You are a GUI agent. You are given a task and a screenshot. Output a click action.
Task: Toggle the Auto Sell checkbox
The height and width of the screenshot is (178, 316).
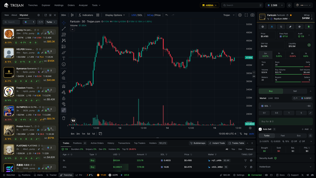pyautogui.click(x=260, y=129)
